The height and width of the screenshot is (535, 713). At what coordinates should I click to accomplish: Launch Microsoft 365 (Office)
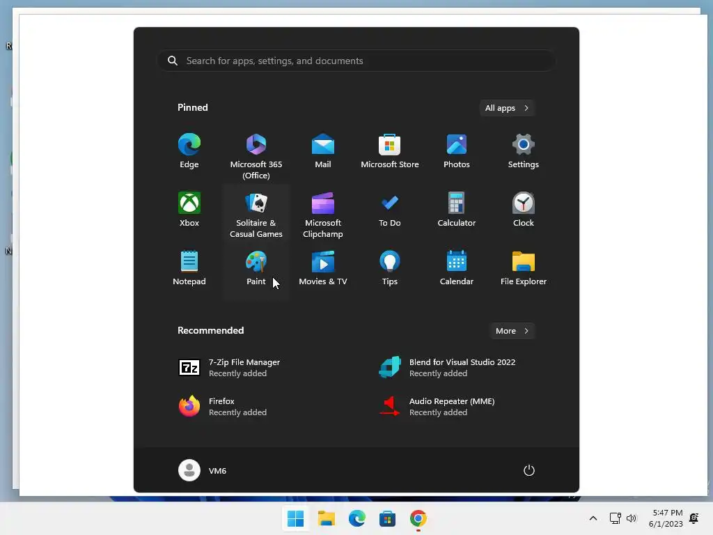(x=256, y=156)
